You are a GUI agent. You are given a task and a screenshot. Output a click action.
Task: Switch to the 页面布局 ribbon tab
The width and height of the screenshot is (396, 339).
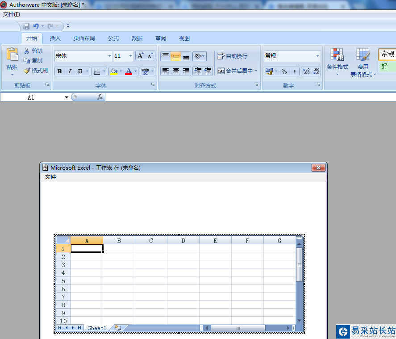84,38
